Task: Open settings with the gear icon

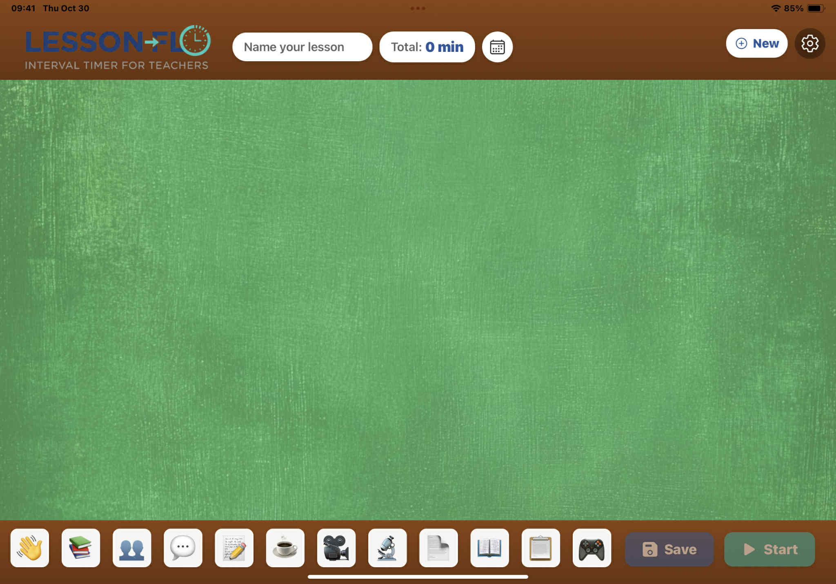Action: pyautogui.click(x=810, y=43)
